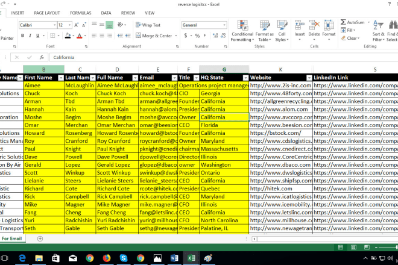Toggle Wrap Text
The height and width of the screenshot is (265, 398).
(x=148, y=25)
